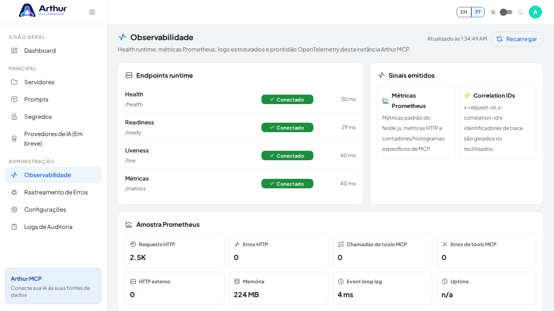Open the Prompts section
Screen dimensions: 554x311
(54, 99)
